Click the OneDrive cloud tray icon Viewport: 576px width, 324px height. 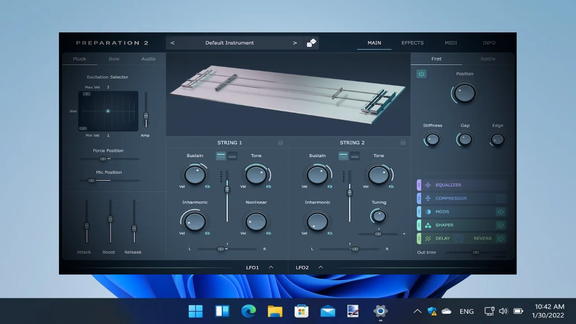446,311
